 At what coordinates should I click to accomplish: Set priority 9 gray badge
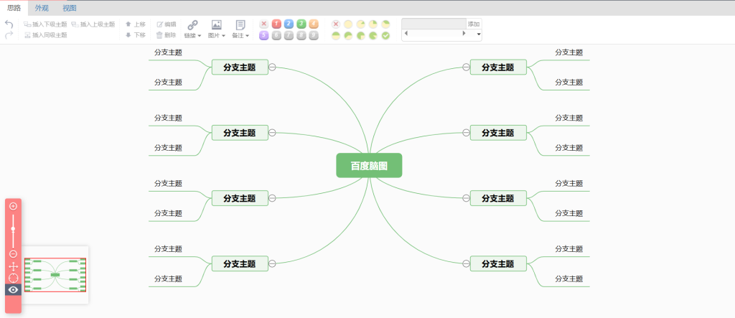314,36
